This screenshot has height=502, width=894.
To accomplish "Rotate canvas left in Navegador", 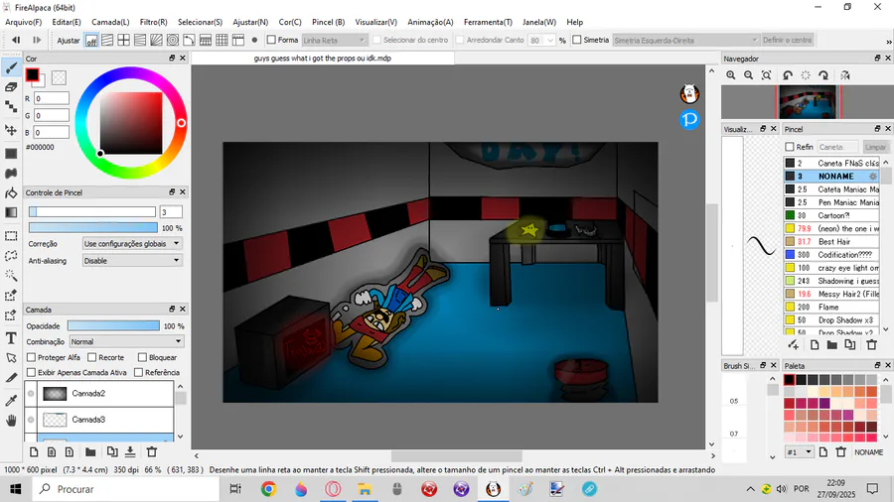I will (x=788, y=75).
